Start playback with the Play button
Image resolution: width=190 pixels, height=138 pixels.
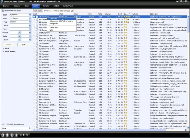click(x=7, y=135)
